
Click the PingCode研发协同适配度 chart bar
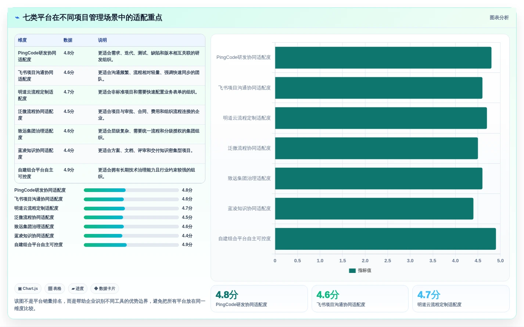pos(383,58)
